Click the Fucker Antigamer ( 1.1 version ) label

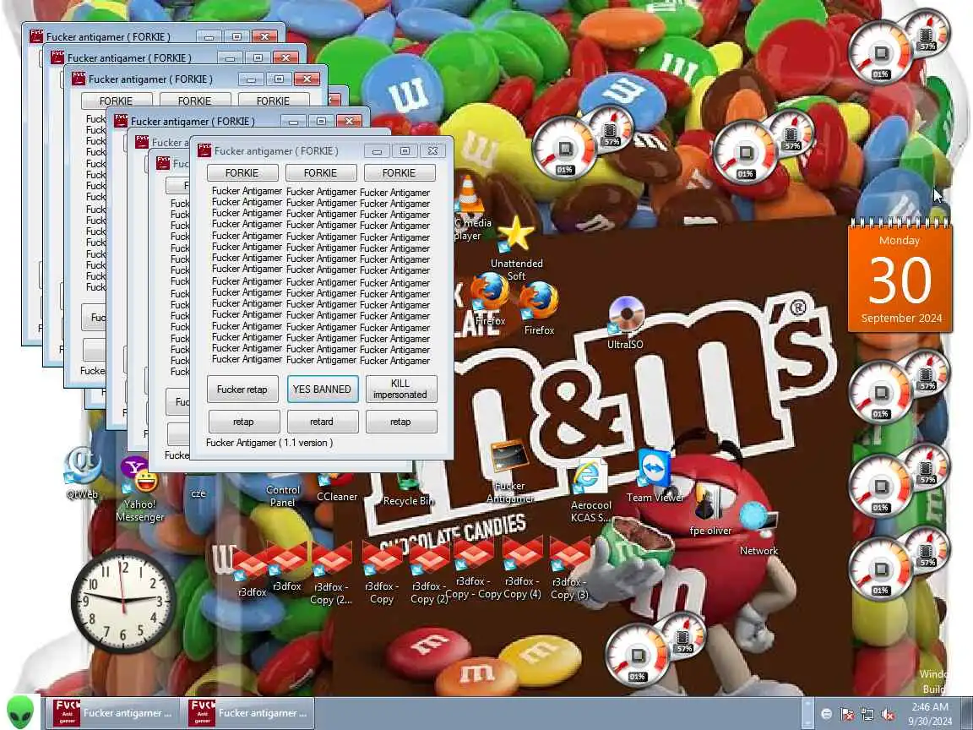pos(269,443)
